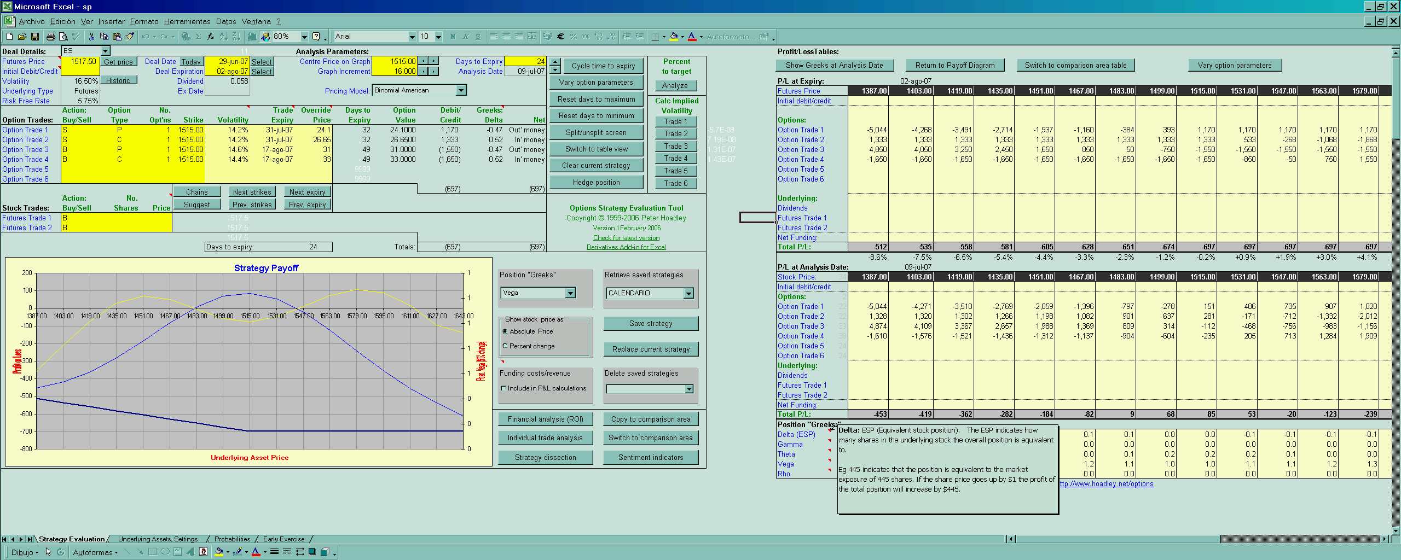The image size is (1401, 560).
Task: Select the Absolute Price radio option
Action: 505,331
